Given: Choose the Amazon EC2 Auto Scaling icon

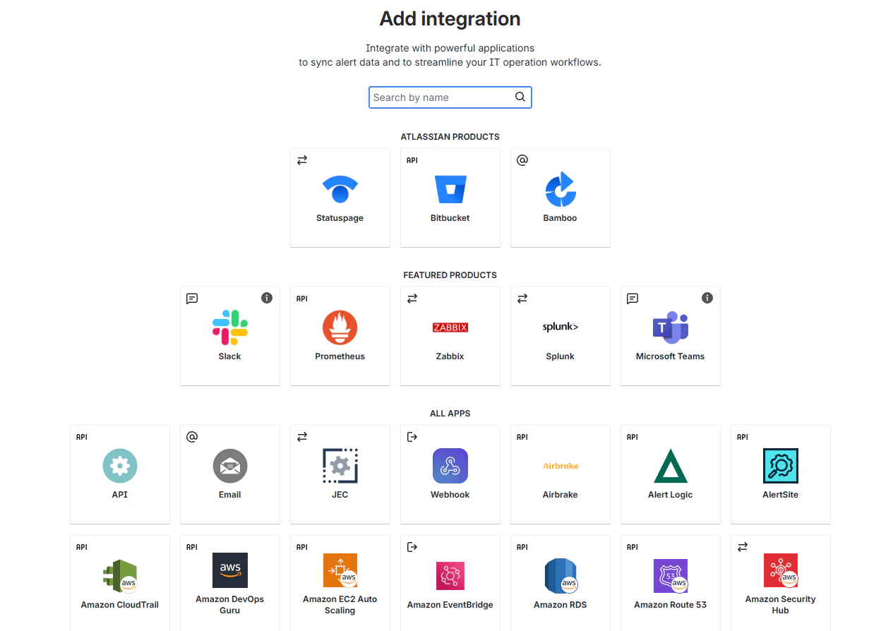Looking at the screenshot, I should 340,570.
